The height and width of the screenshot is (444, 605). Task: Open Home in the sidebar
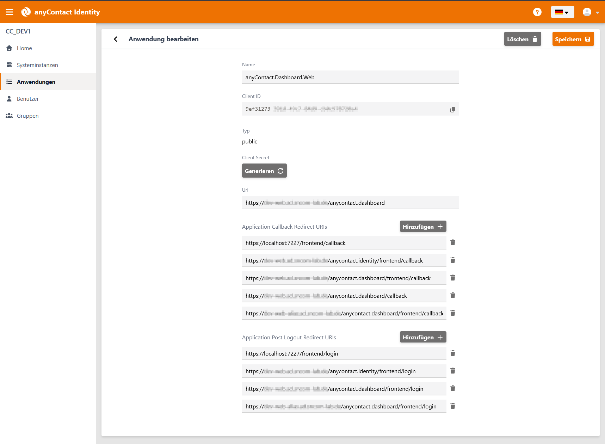(x=48, y=48)
